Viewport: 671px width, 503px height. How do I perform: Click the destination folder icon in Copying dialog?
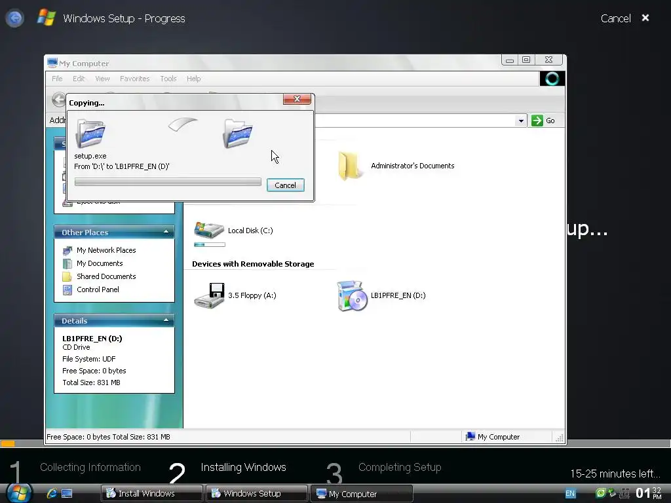click(x=238, y=134)
